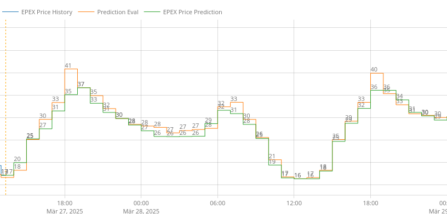Click the orange Prediction Eval line swatch
Screen dimensions: 447x214
[x=86, y=12]
